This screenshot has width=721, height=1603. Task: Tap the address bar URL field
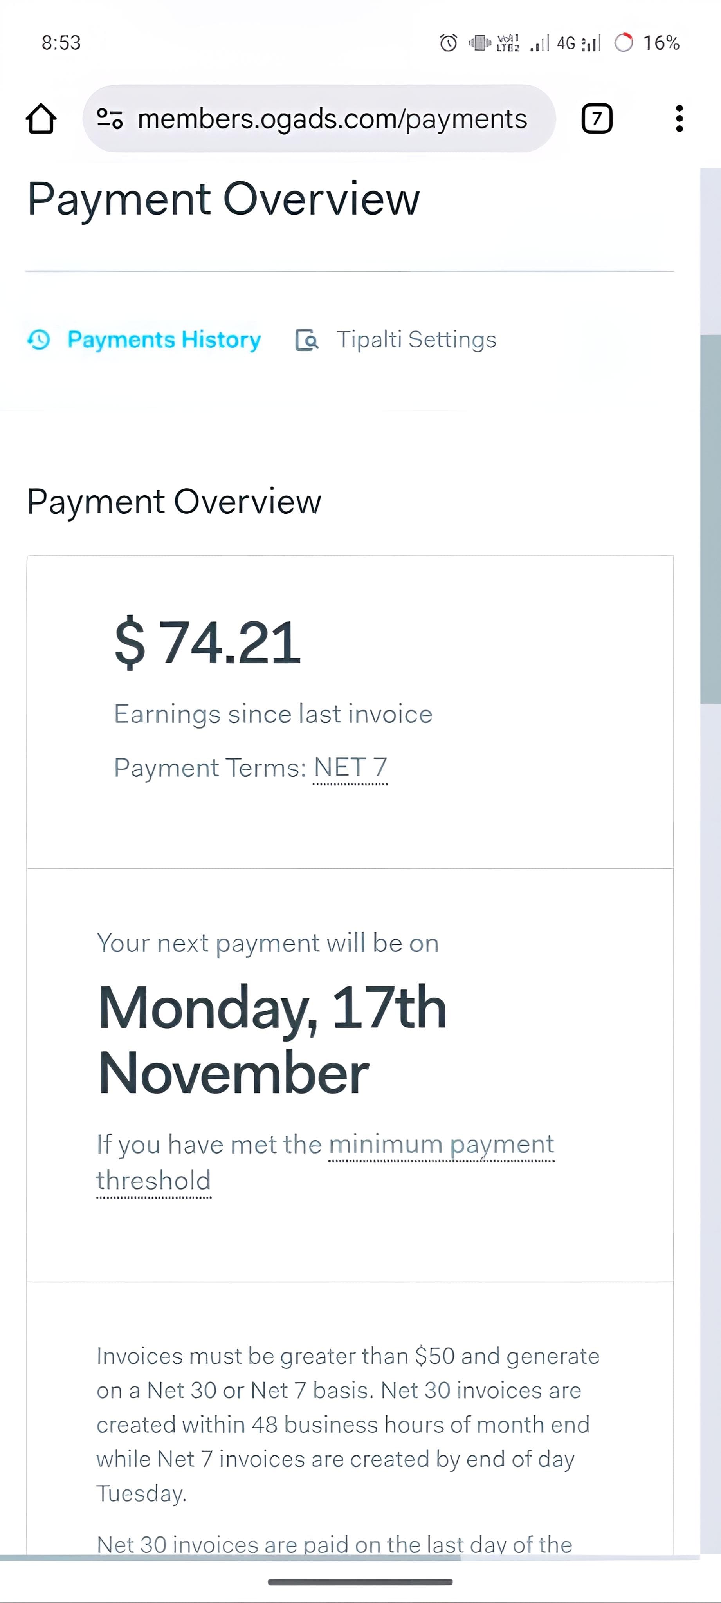click(x=332, y=118)
